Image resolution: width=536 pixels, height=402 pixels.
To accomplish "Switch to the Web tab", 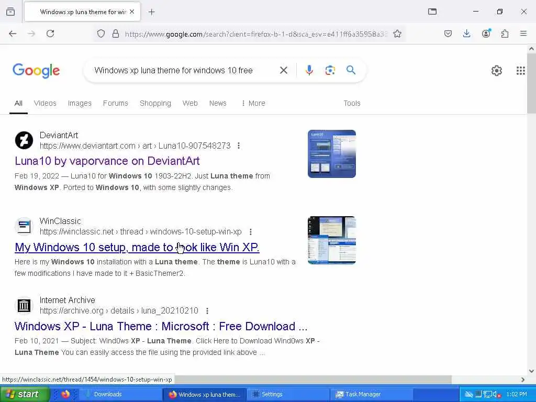I will 190,103.
